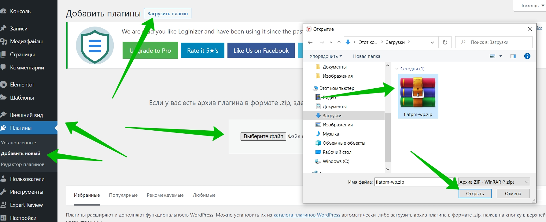Open the file type filter combo box

[494, 182]
